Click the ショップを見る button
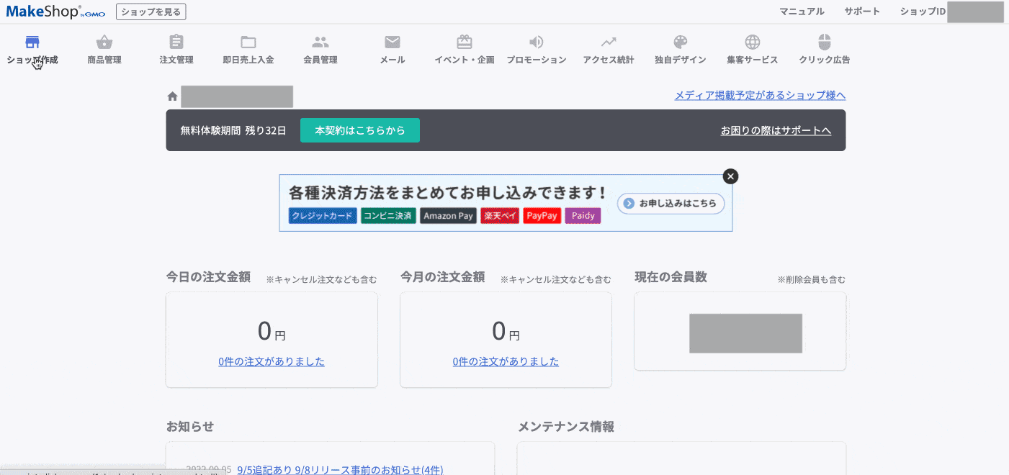The height and width of the screenshot is (475, 1009). pos(151,12)
